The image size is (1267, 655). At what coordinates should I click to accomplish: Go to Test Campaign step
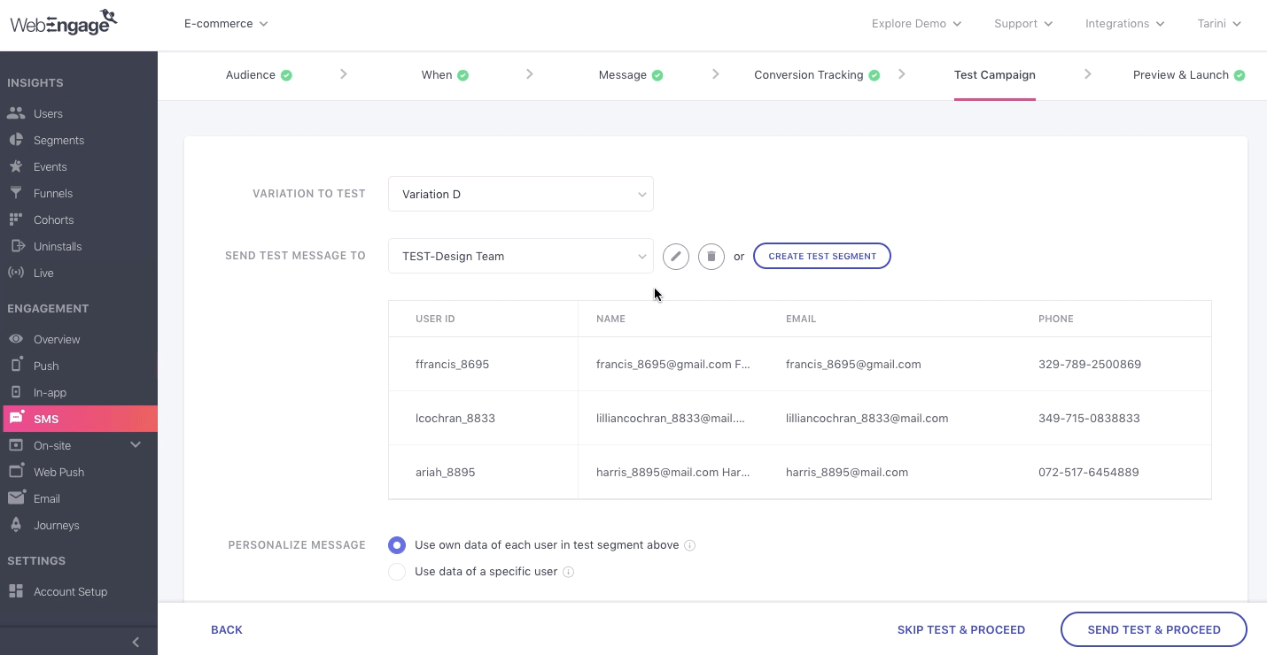995,75
